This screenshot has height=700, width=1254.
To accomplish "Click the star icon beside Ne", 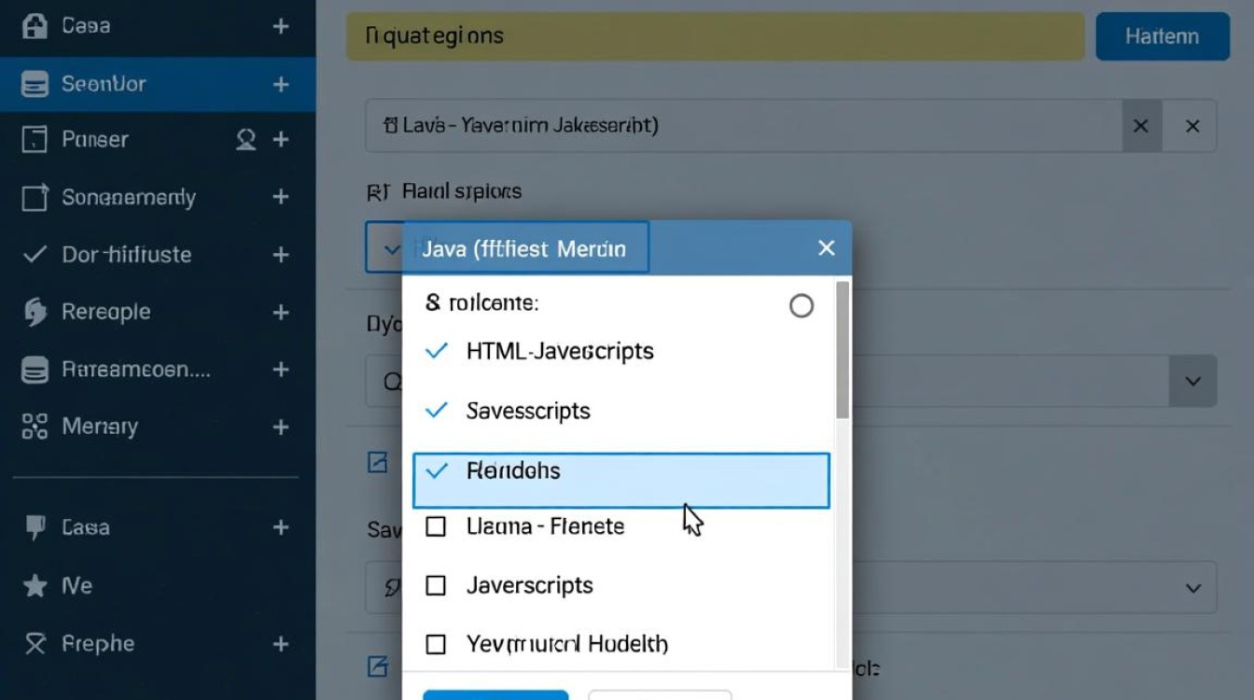I will [35, 586].
